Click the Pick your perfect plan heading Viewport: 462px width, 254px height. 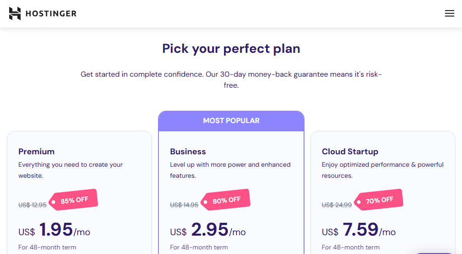click(231, 49)
